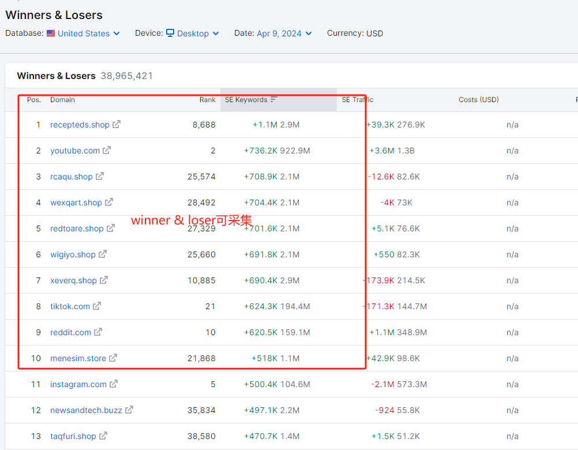Screen dimensions: 578x450
Task: Open external link icon beside instagram.com
Action: 114,384
